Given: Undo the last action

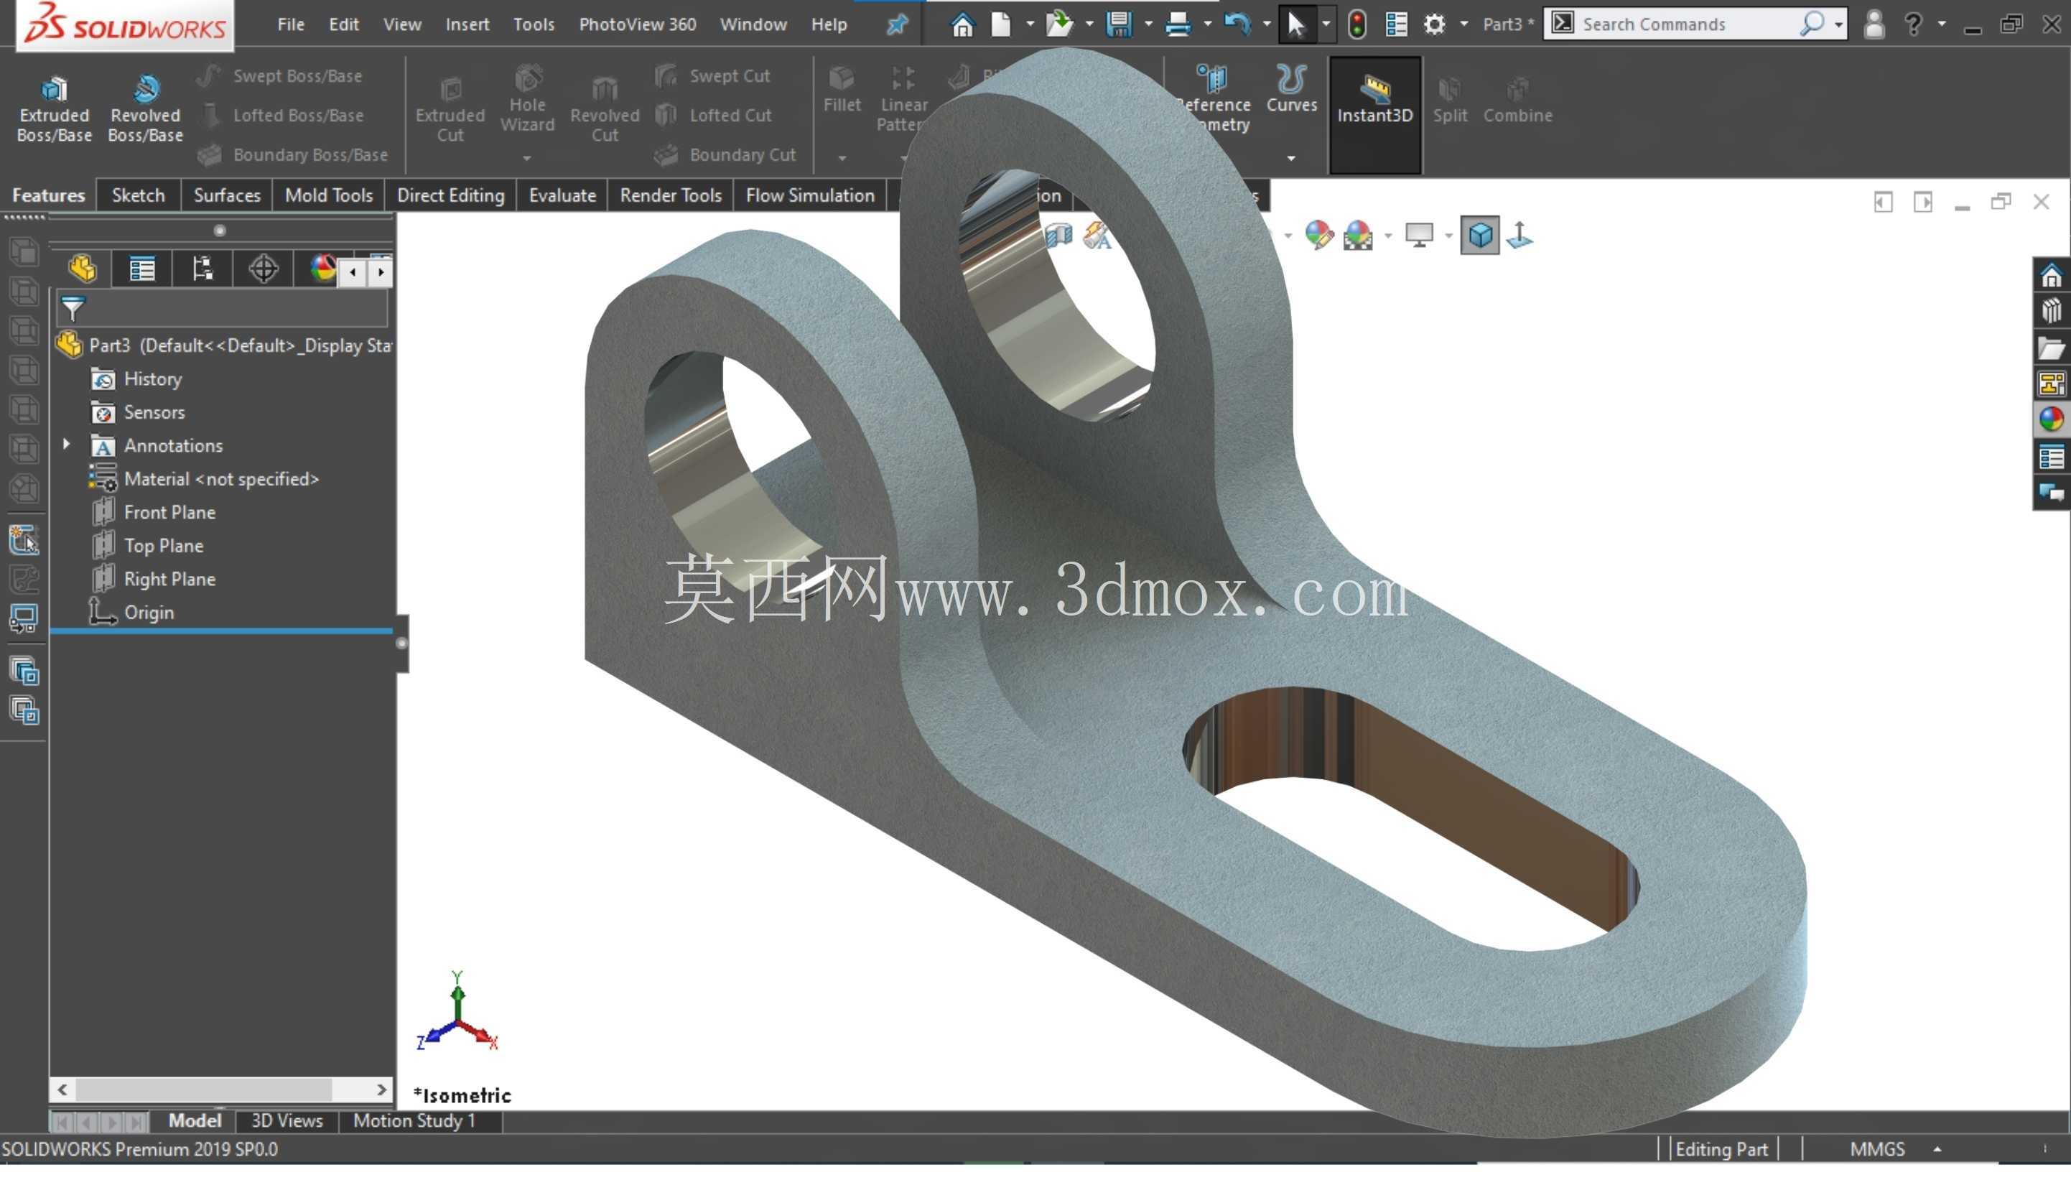Looking at the screenshot, I should (x=1237, y=24).
